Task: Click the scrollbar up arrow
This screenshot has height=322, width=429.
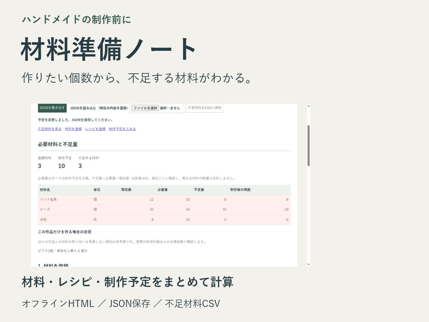Action: (x=309, y=106)
